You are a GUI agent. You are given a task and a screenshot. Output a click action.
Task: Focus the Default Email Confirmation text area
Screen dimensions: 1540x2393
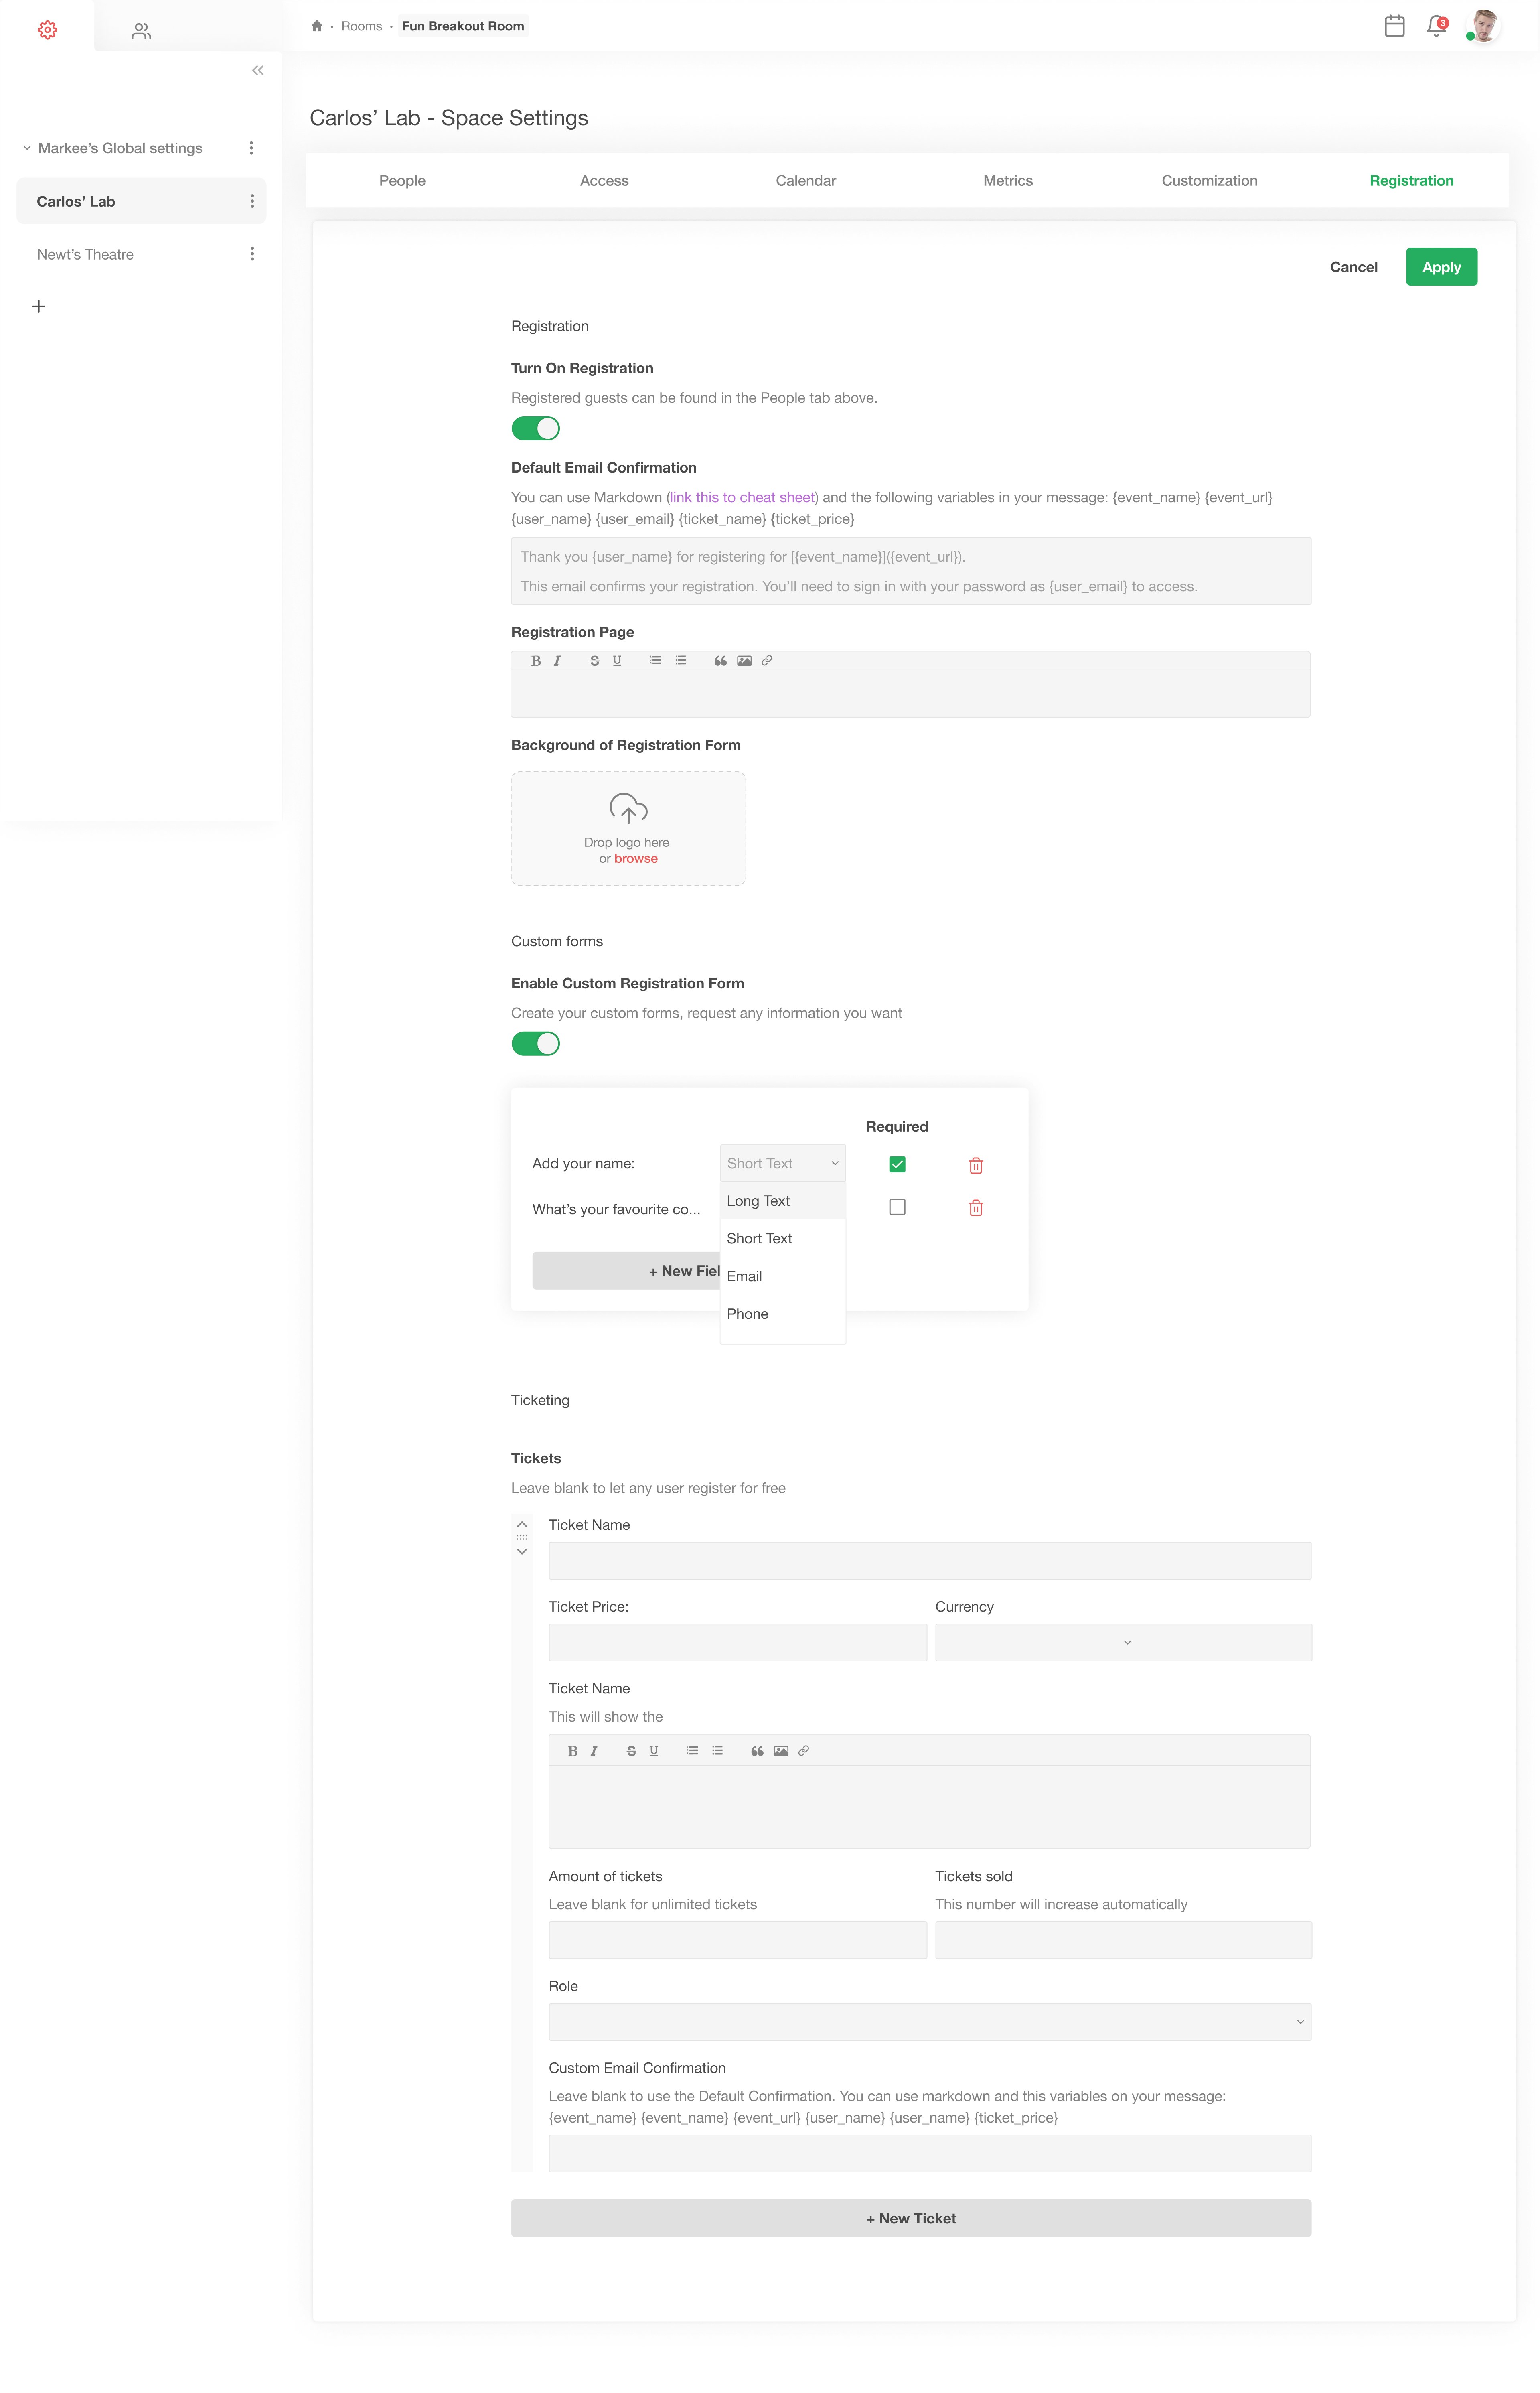point(911,571)
